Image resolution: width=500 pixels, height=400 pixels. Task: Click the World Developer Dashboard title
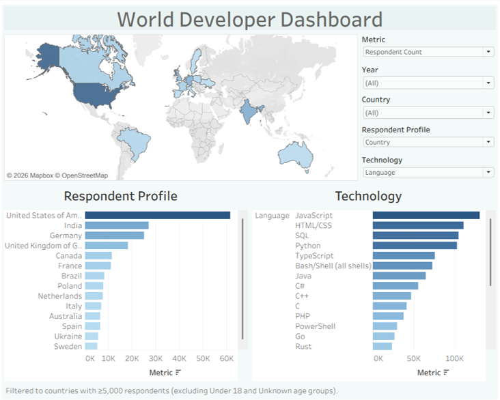point(250,19)
